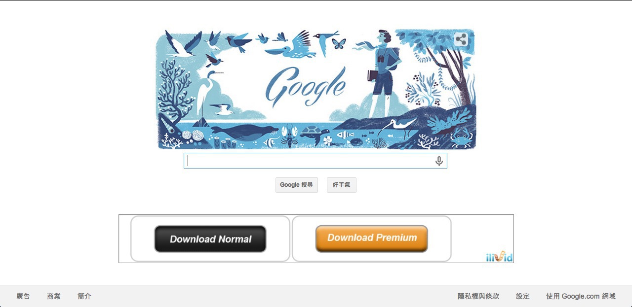Click the Download Normal black button
The image size is (632, 307).
tap(210, 239)
